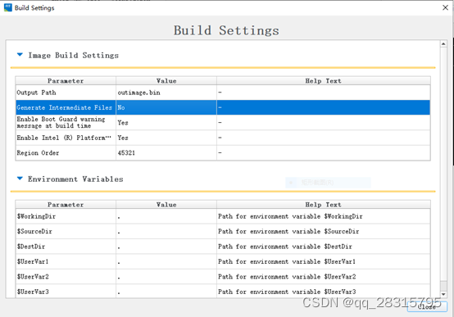Close the Build Settings dialog window
This screenshot has width=454, height=317.
(x=445, y=7)
